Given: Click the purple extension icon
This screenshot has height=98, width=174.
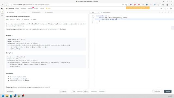Looking at the screenshot, I should click(131, 5).
